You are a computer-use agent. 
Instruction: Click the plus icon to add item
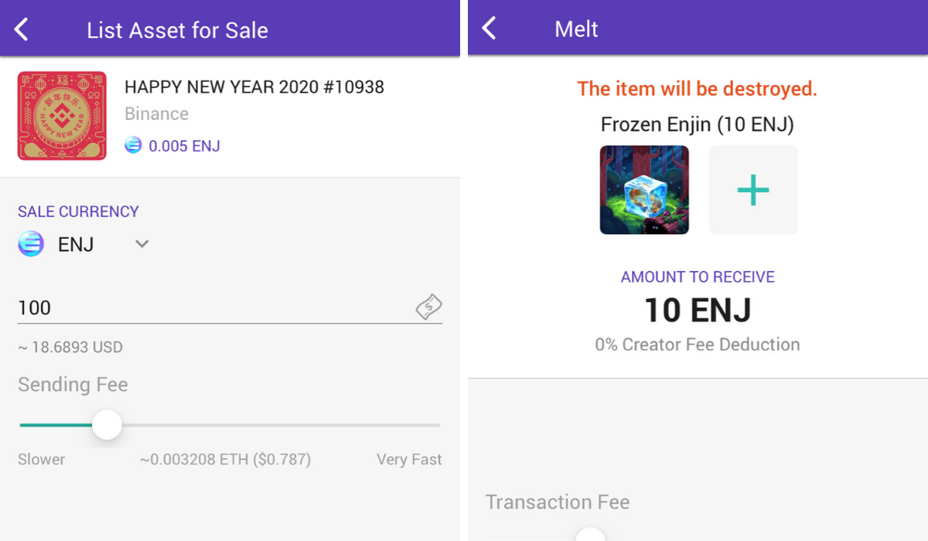point(753,190)
